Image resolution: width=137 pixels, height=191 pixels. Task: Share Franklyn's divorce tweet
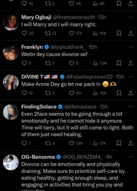coord(131,63)
